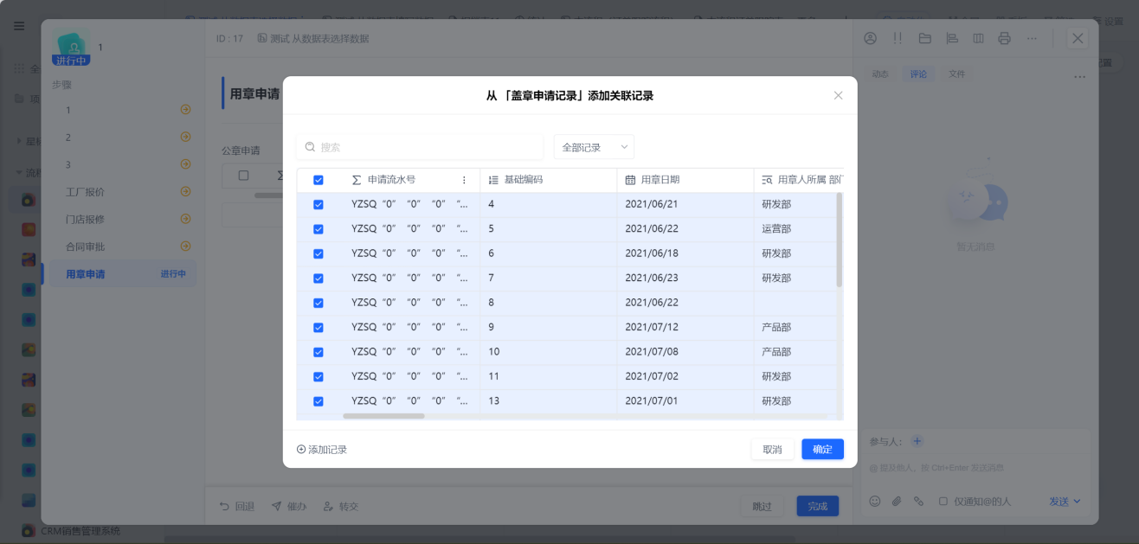Click the 取消 button
This screenshot has width=1139, height=544.
772,449
